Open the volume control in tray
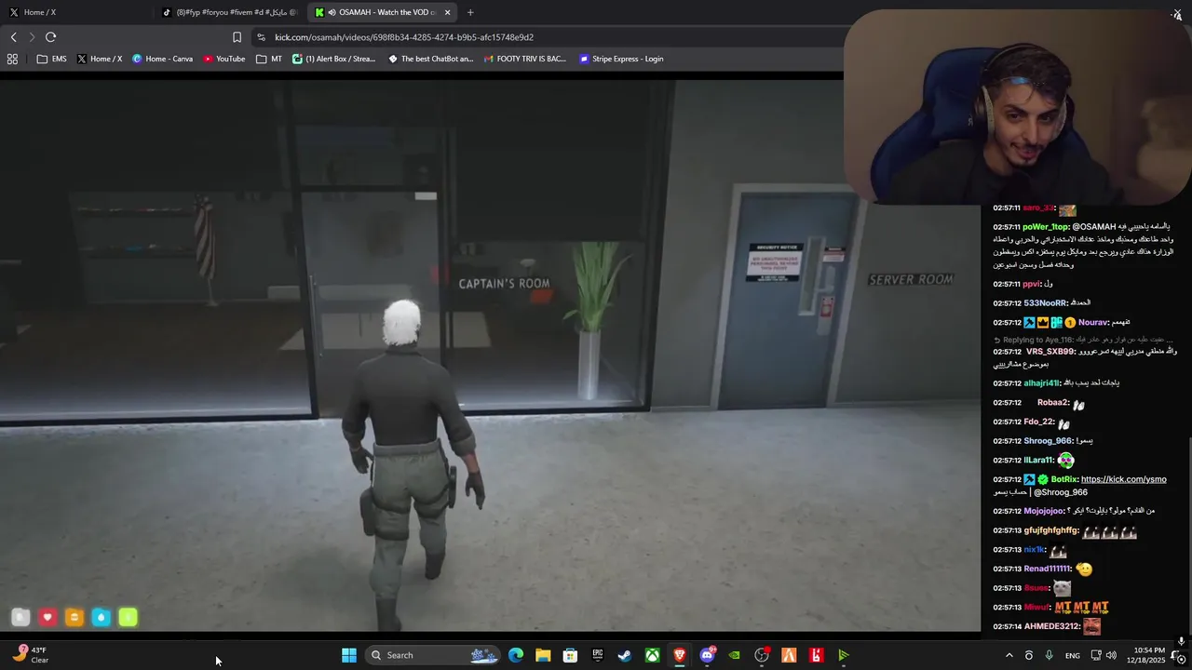The image size is (1192, 670). pyautogui.click(x=1111, y=655)
